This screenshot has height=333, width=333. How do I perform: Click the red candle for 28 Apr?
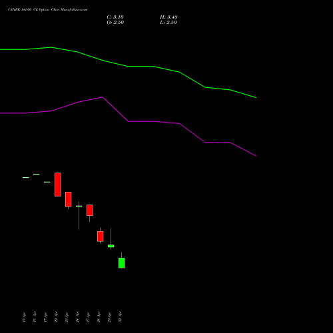pyautogui.click(x=101, y=236)
